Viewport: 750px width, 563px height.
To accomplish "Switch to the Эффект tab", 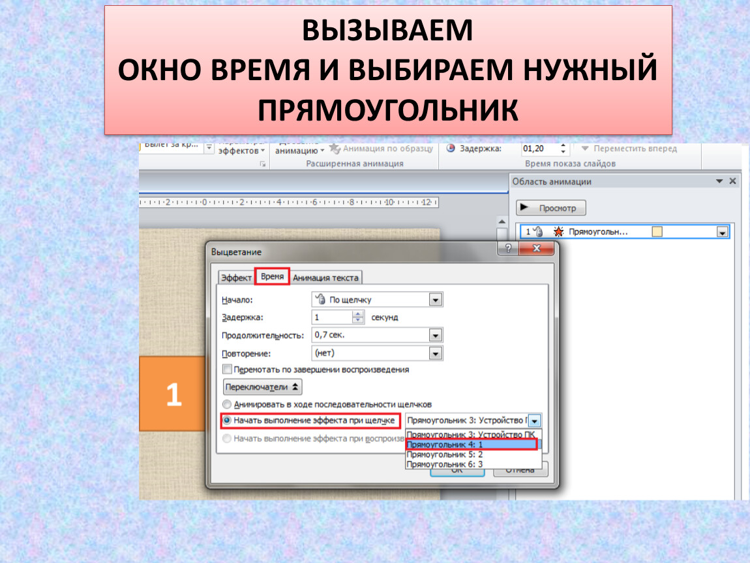I will click(x=236, y=278).
